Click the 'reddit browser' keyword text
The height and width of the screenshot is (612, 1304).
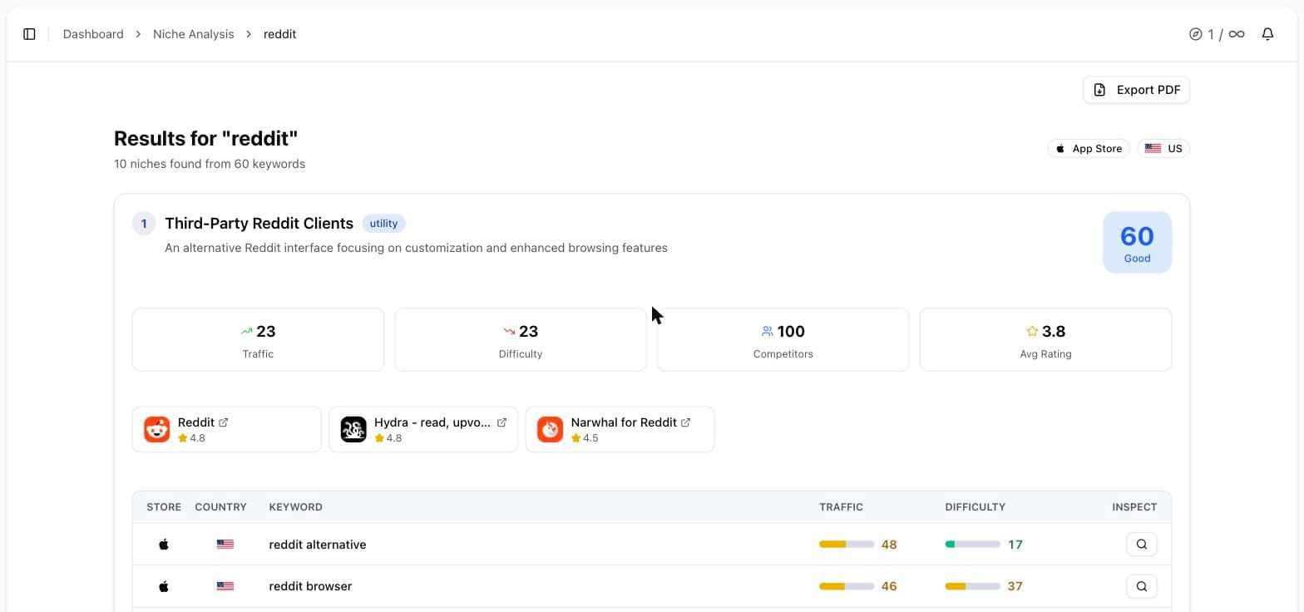[310, 586]
